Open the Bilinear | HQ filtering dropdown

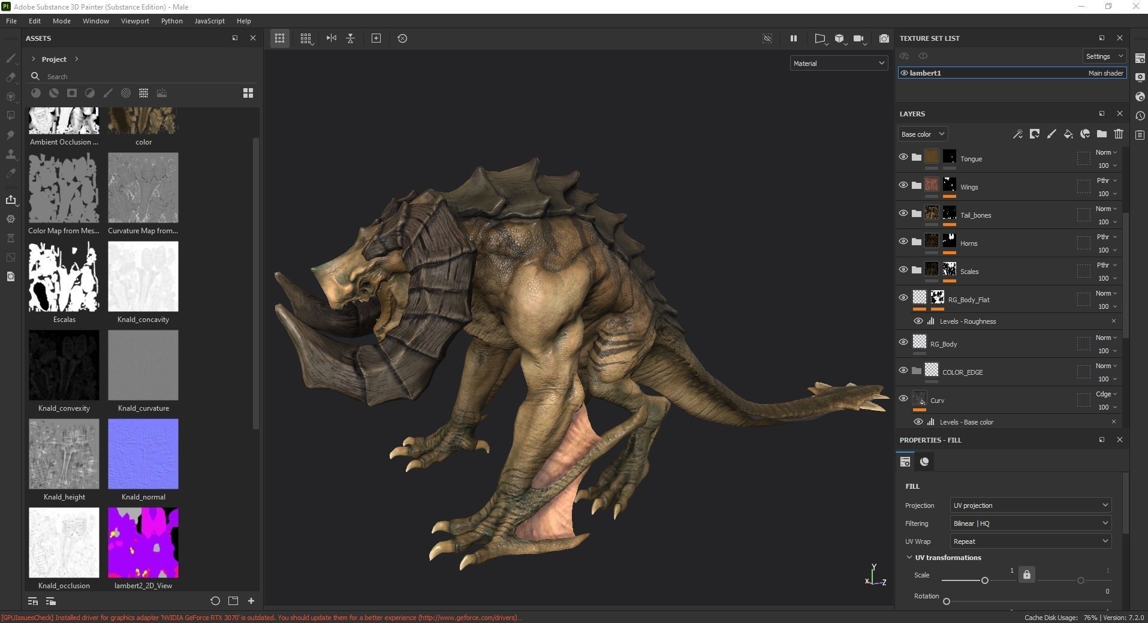[1031, 523]
